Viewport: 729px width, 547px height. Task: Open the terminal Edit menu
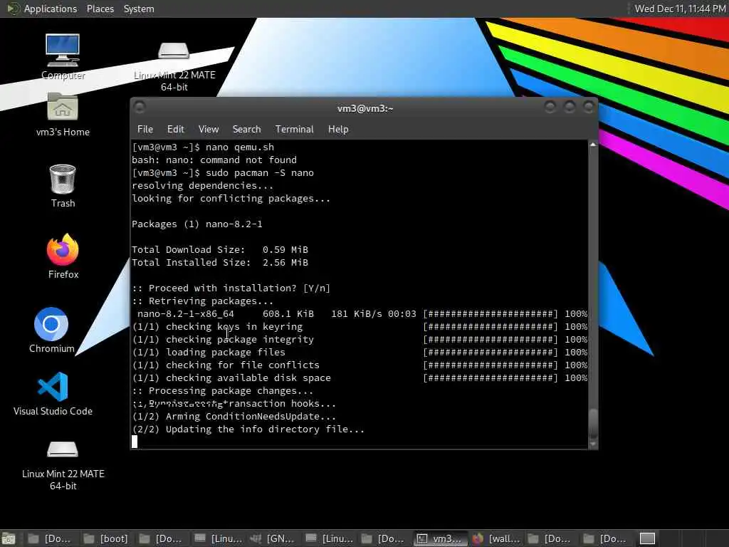[175, 130]
